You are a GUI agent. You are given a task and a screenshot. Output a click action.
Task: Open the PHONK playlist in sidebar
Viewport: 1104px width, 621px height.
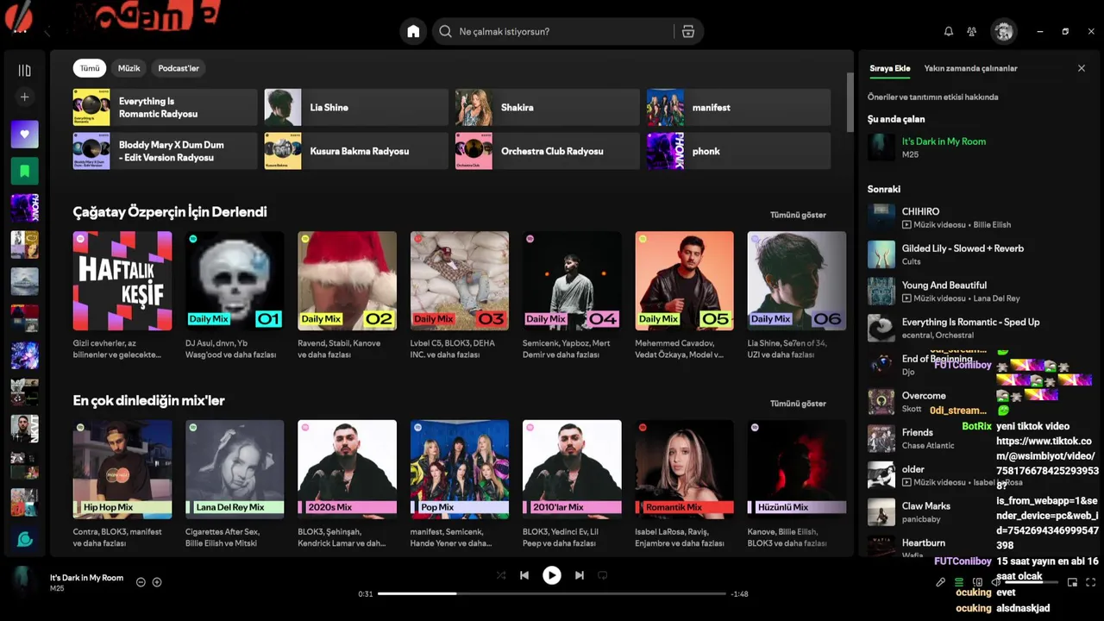(x=24, y=208)
